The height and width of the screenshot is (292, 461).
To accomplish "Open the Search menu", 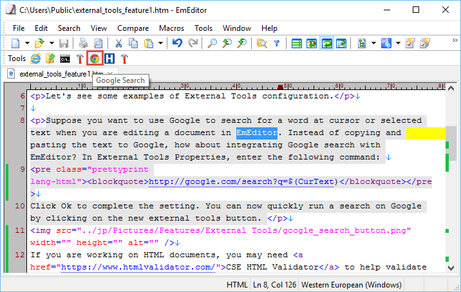I will point(69,28).
